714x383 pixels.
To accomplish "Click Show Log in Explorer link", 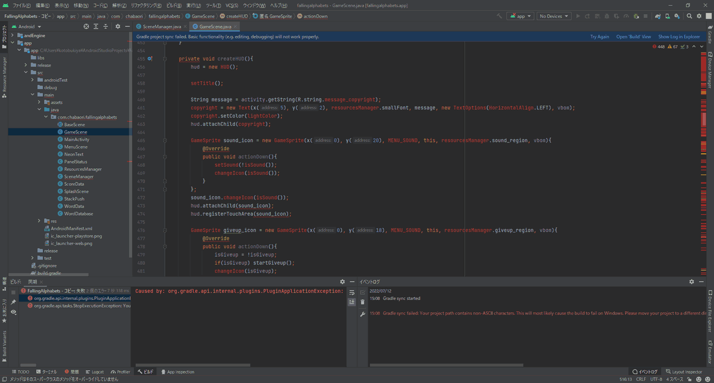I will click(x=679, y=37).
